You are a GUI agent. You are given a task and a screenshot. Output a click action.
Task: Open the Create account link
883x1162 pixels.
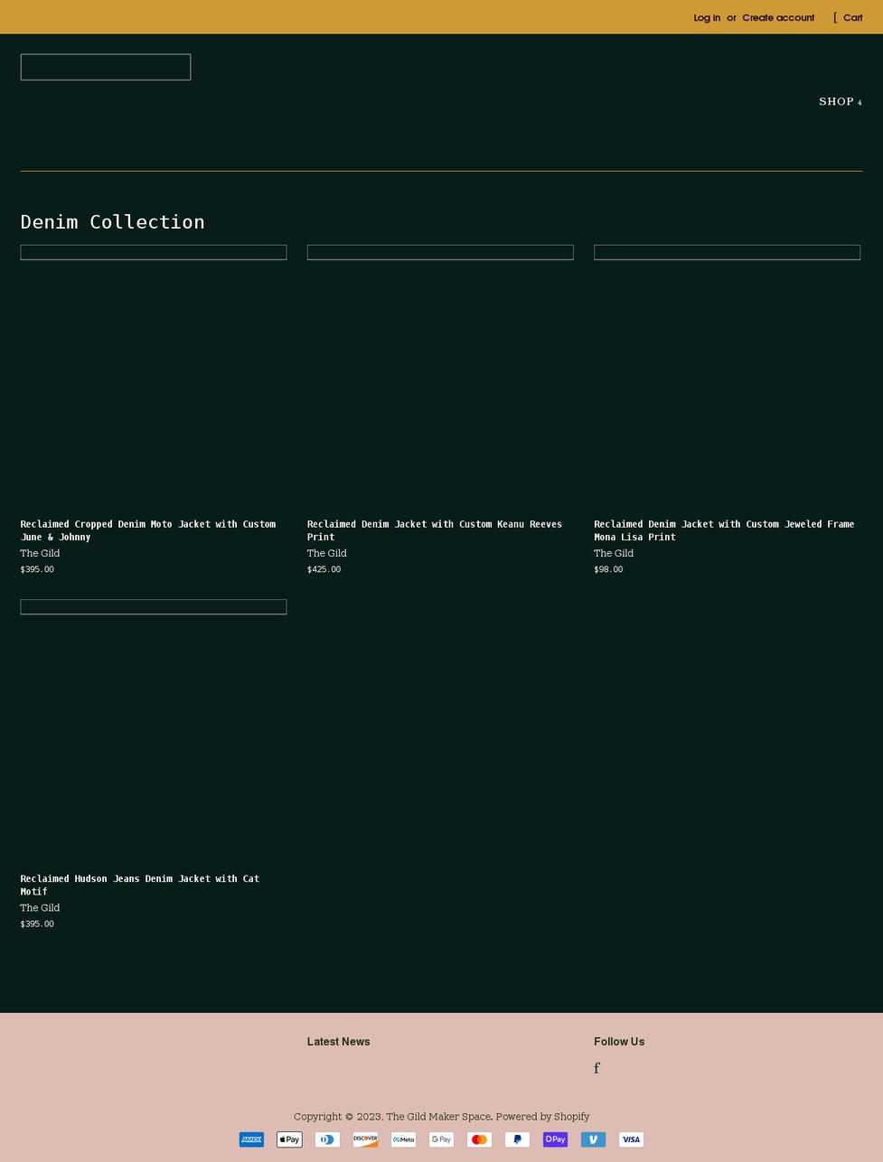(x=778, y=17)
